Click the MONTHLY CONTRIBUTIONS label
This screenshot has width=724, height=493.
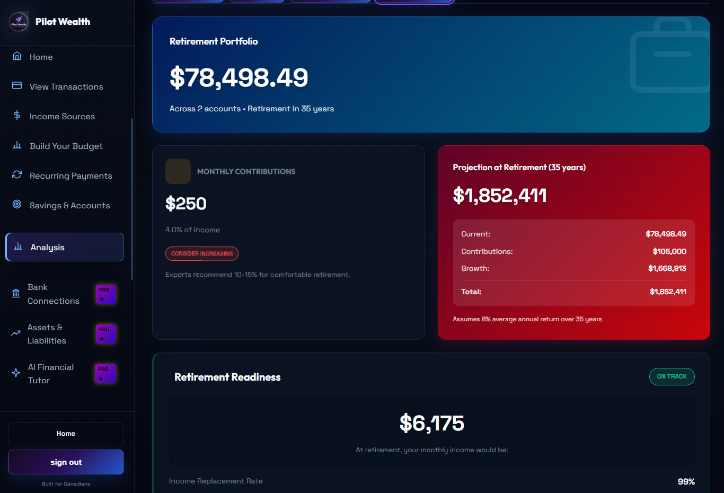point(246,172)
